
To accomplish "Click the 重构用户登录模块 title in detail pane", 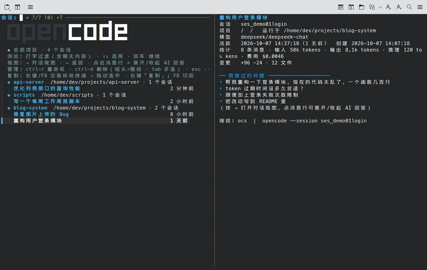I will (x=243, y=17).
